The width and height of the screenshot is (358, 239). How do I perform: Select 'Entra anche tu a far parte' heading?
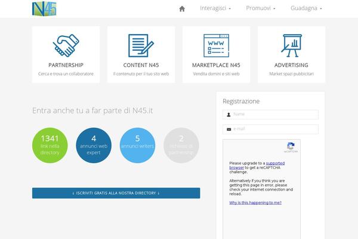coord(92,111)
